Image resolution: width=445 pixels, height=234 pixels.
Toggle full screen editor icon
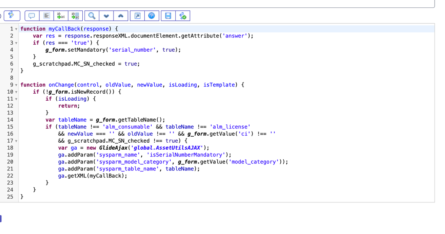point(137,16)
